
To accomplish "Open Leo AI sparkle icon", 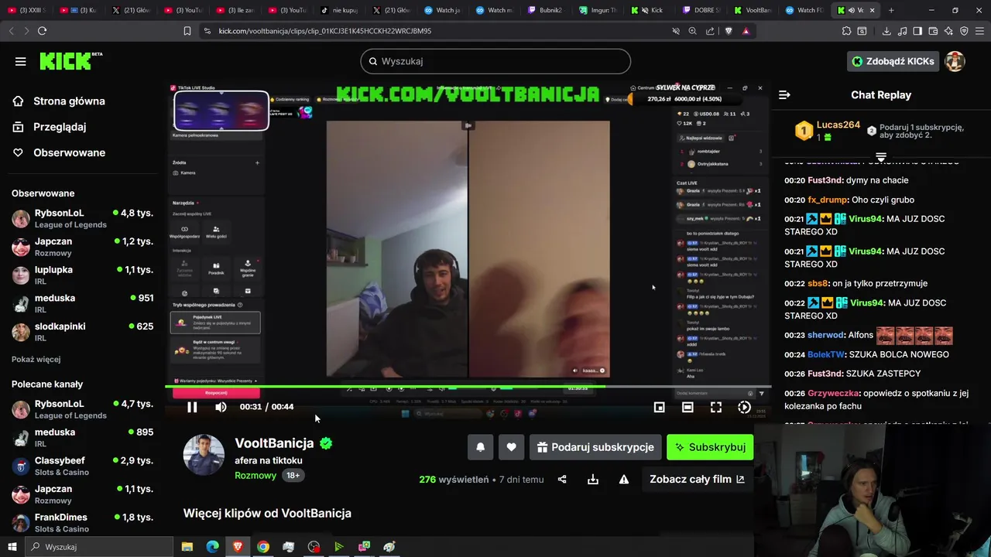I will click(948, 31).
